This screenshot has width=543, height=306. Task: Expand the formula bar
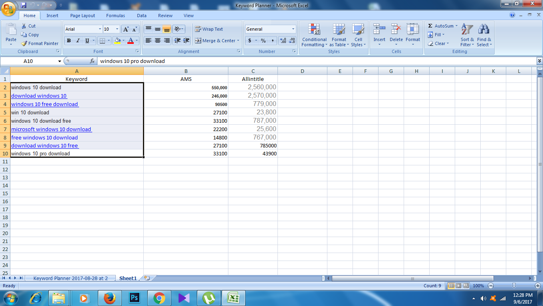[x=540, y=61]
